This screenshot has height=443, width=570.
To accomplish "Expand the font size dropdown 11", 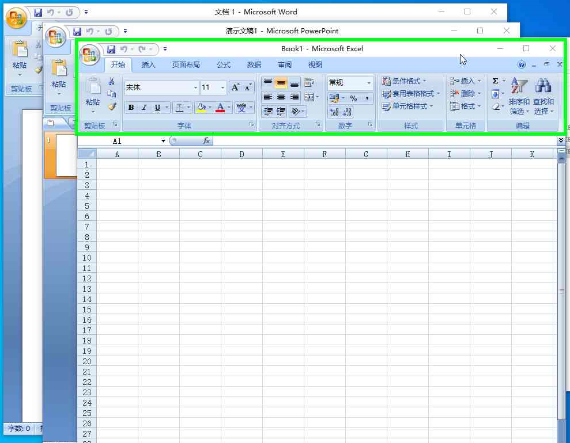I will tap(222, 87).
